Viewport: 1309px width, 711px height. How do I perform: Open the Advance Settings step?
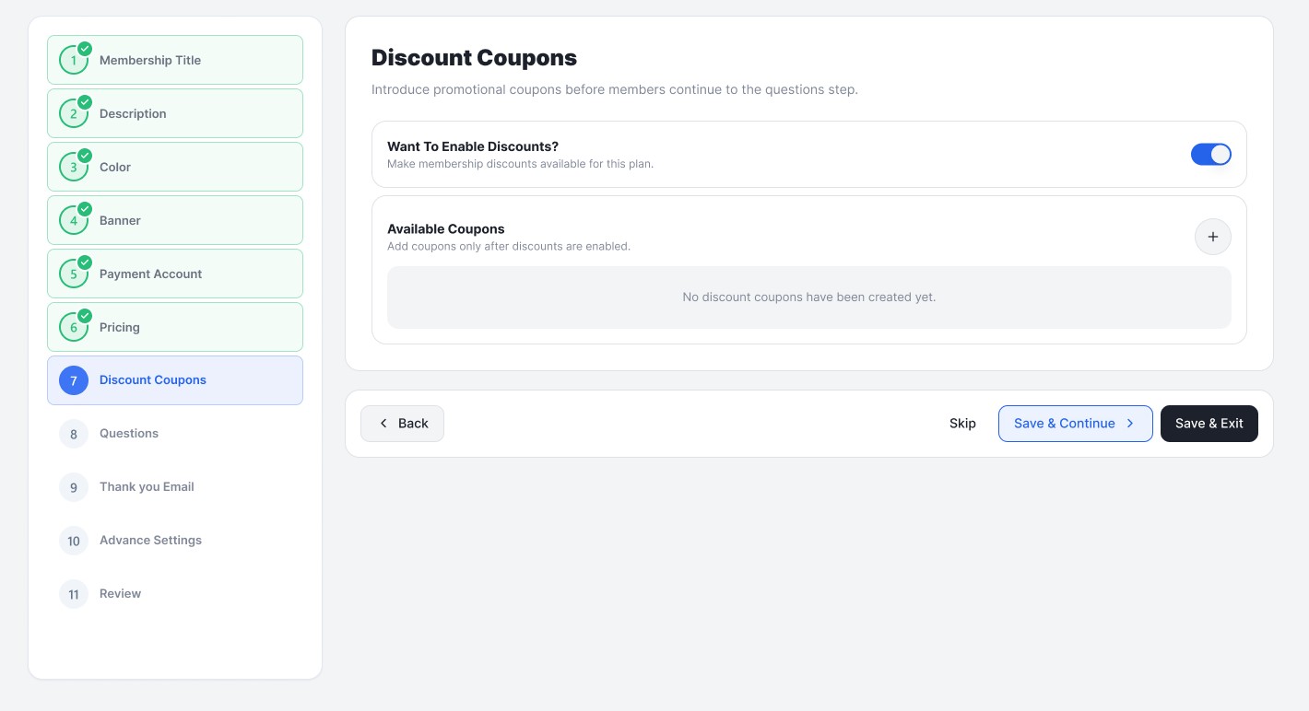click(x=175, y=541)
